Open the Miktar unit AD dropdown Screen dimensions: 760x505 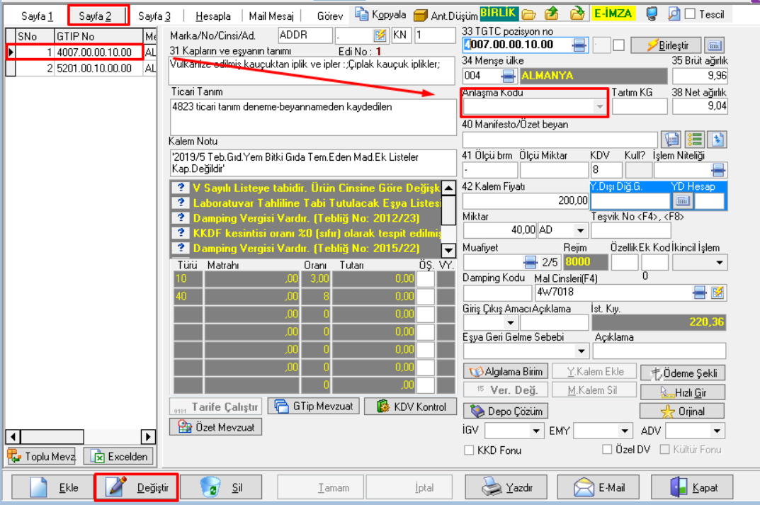580,229
